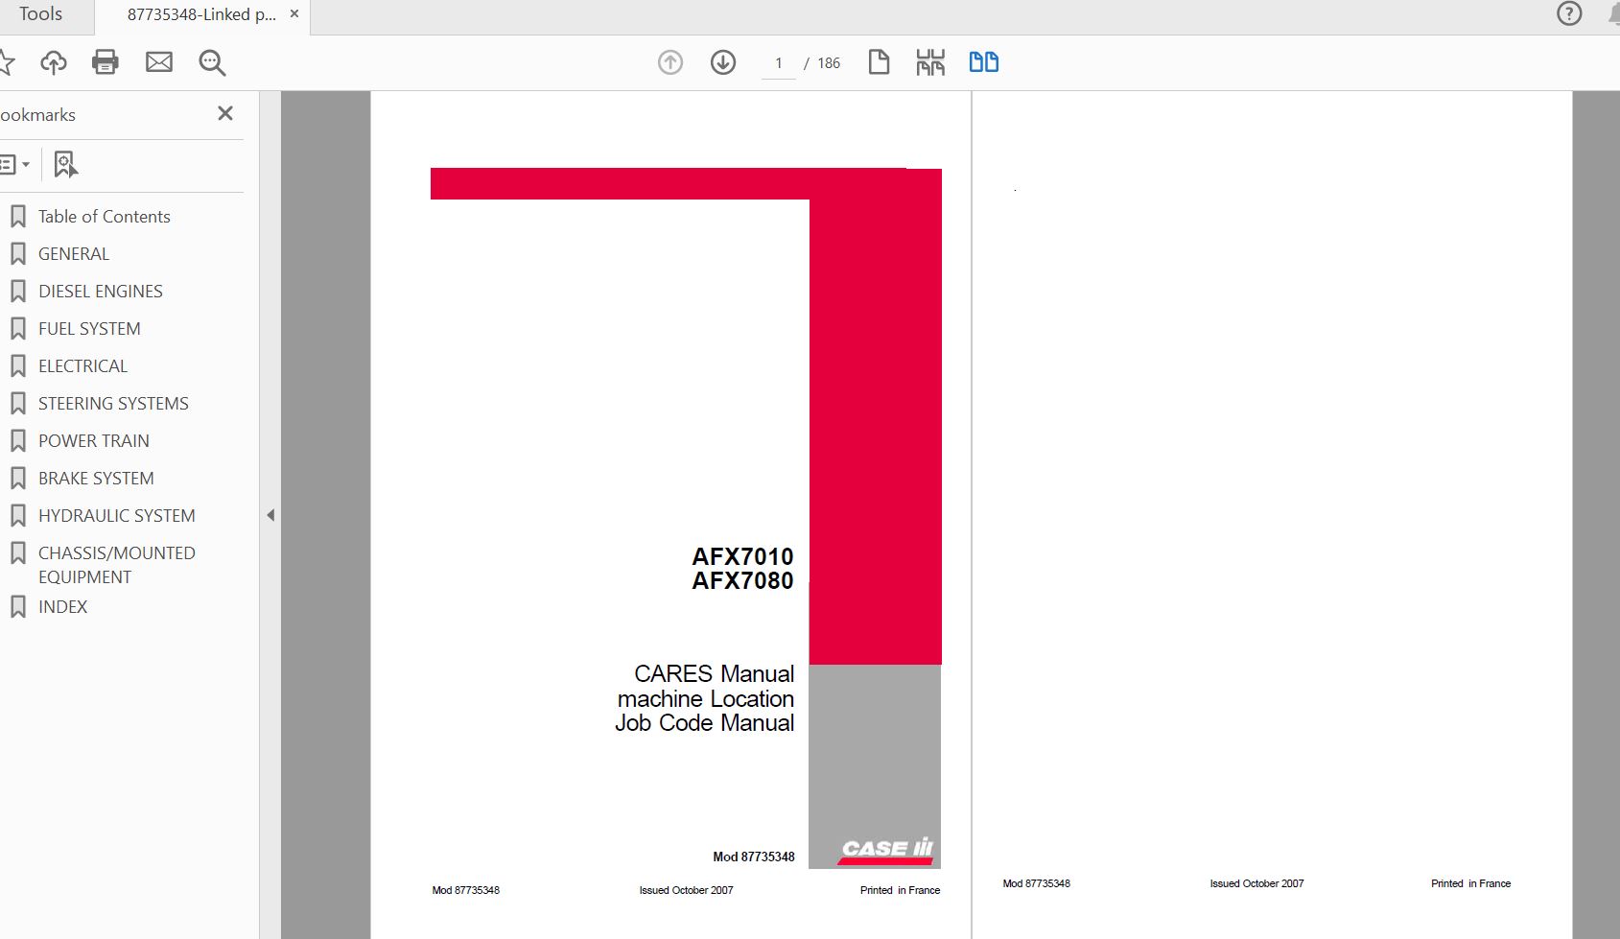Click 'Job Code Manual' text on cover
The width and height of the screenshot is (1620, 939).
point(705,723)
